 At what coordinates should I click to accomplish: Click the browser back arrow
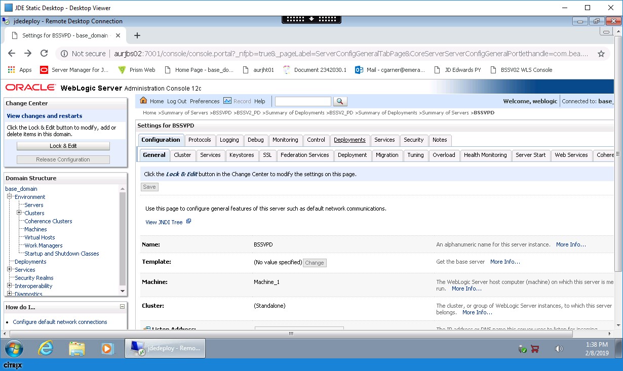12,53
